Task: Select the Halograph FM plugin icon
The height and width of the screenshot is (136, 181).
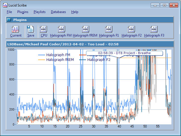Action: click(61, 29)
